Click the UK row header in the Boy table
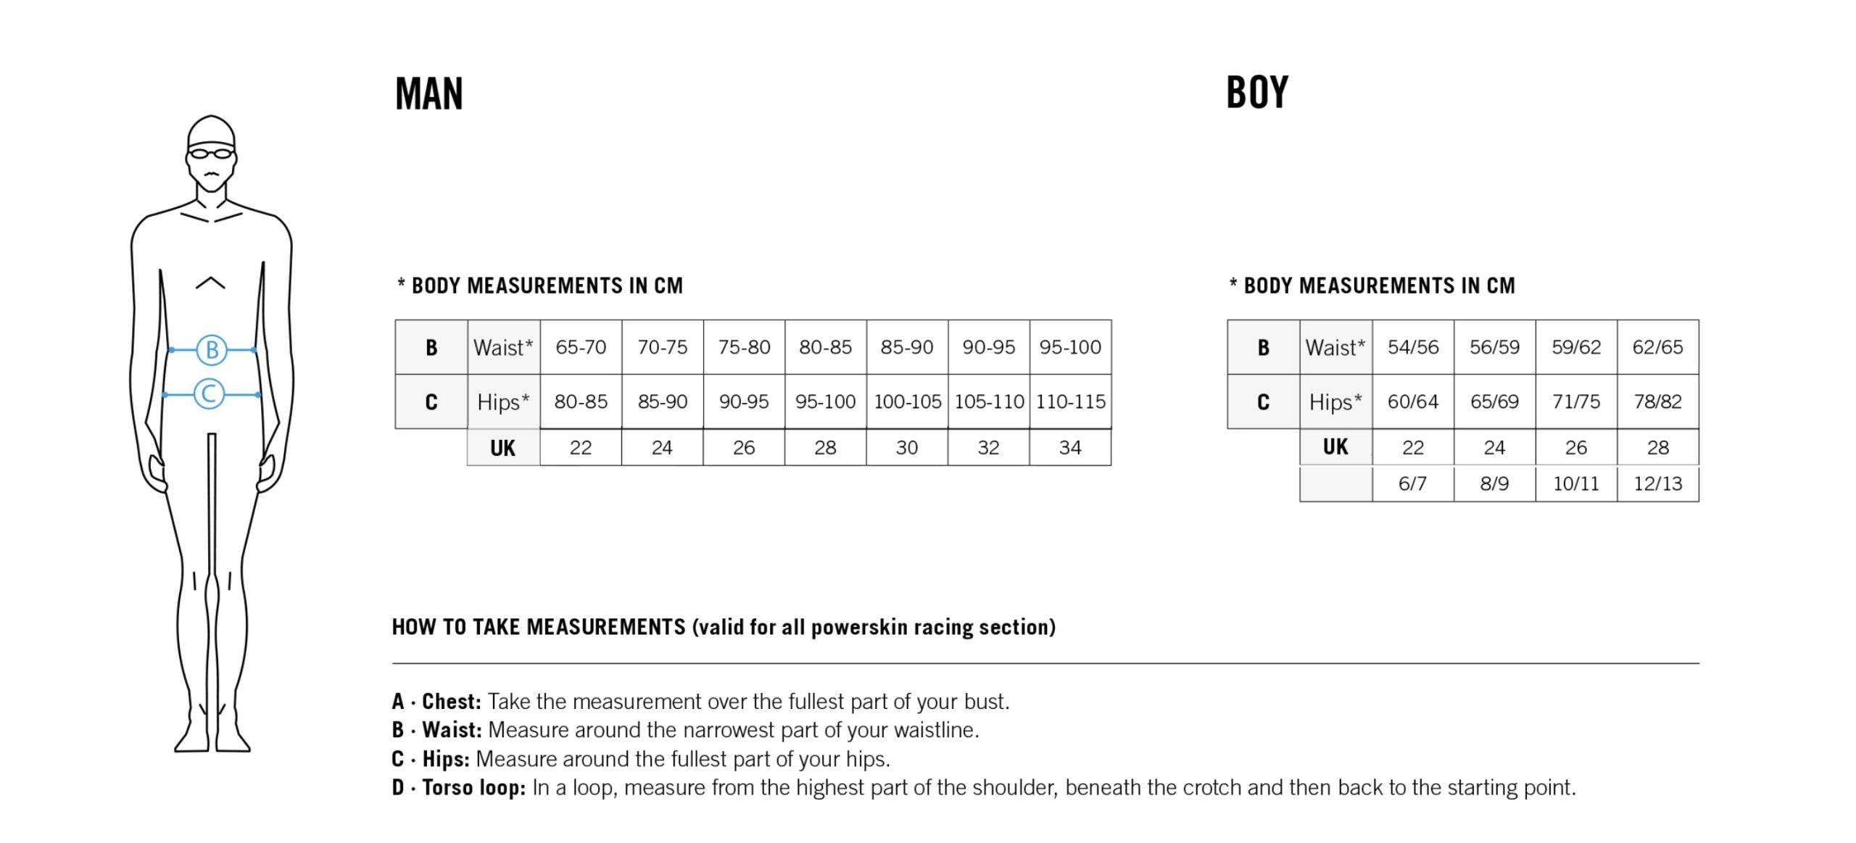Viewport: 1856px width, 843px height. [1335, 447]
